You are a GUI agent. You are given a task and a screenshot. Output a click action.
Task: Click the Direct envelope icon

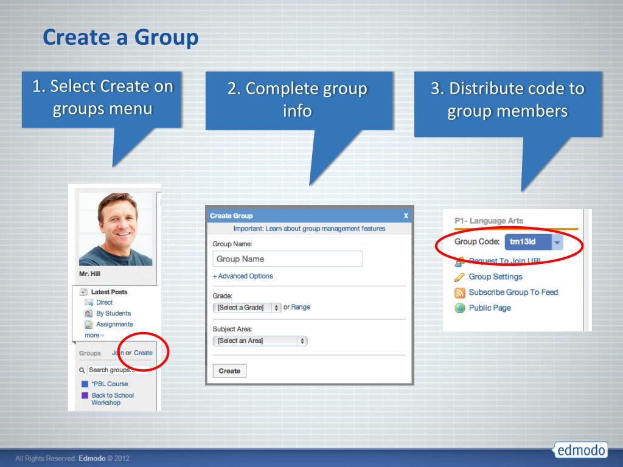click(x=89, y=303)
